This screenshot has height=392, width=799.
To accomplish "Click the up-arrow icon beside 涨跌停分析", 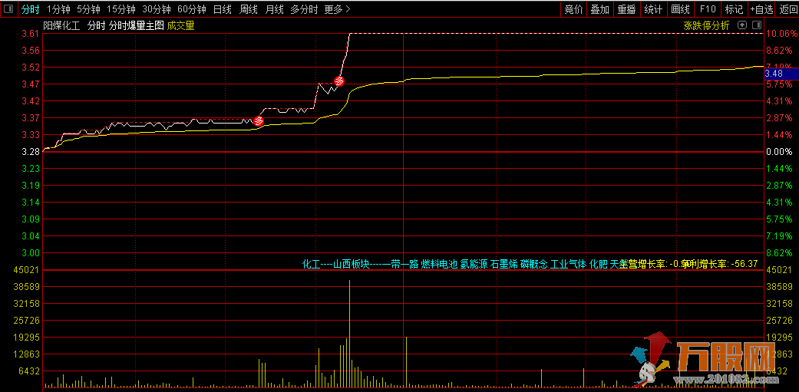I will point(742,25).
